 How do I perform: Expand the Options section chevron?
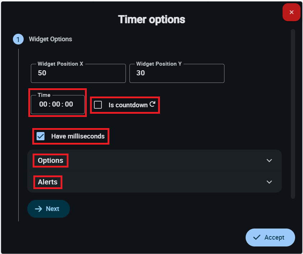point(269,160)
